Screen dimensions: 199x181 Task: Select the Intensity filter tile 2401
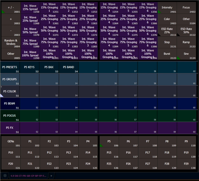click(167, 8)
